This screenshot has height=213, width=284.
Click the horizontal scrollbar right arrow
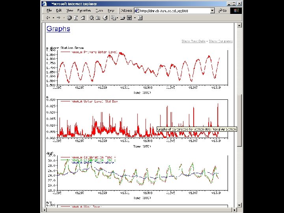(235, 210)
